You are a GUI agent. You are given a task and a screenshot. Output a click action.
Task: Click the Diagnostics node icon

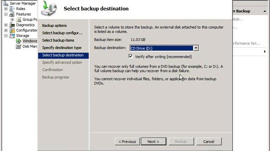[x=12, y=25]
